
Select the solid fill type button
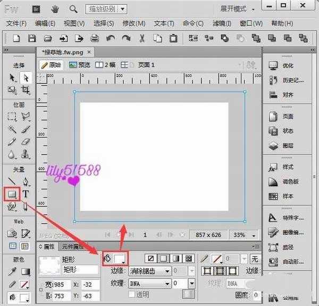point(163,258)
